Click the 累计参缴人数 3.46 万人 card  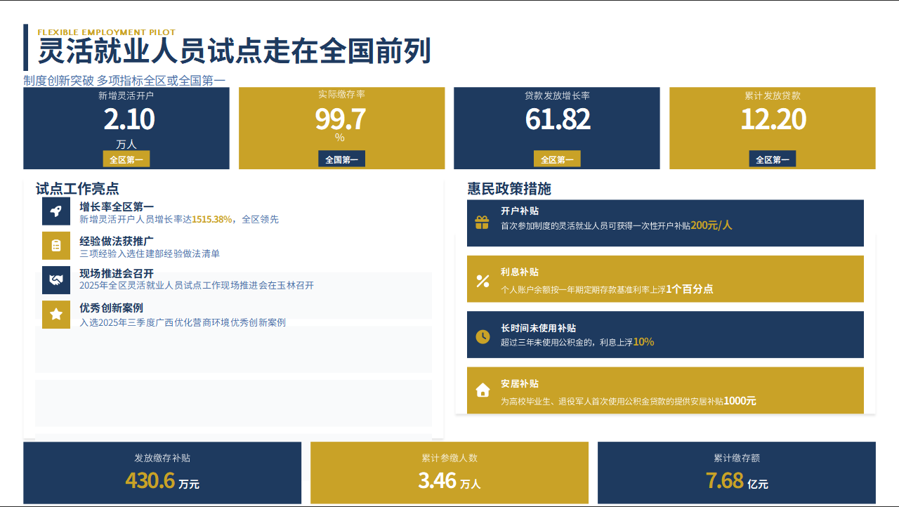449,473
